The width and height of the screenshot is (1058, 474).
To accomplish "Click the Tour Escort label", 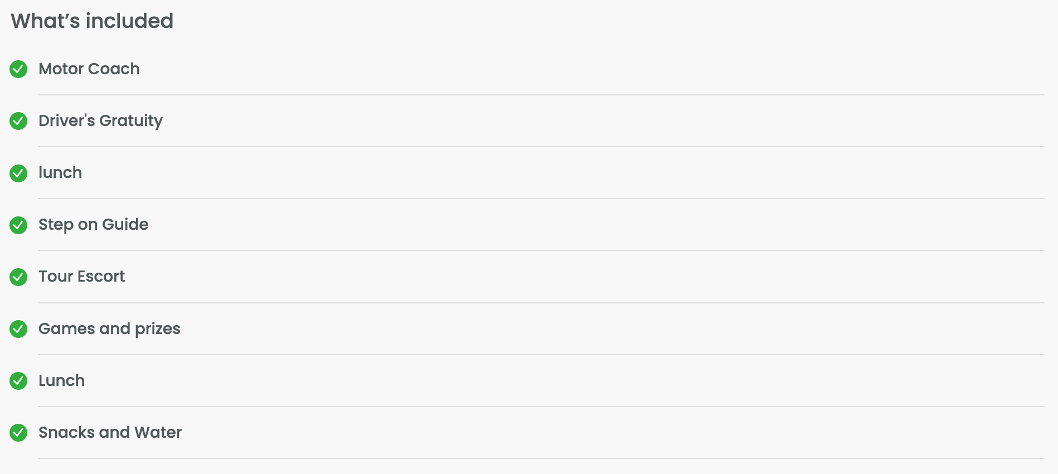I will 82,276.
